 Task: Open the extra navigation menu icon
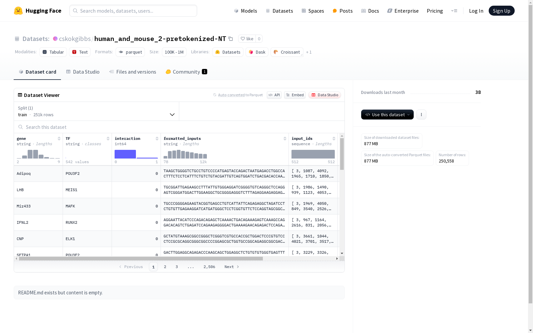coord(454,11)
